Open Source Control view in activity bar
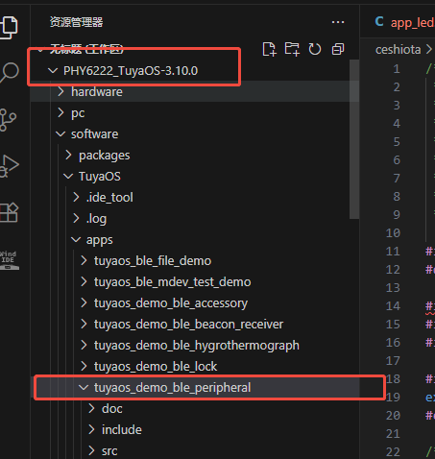Image resolution: width=435 pixels, height=459 pixels. [8, 120]
